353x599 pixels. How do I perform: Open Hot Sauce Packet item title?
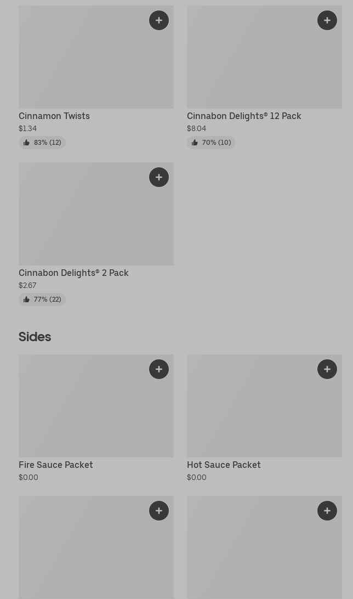coord(224,465)
